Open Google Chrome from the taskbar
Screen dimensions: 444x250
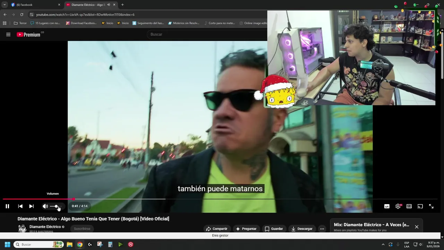[80, 244]
